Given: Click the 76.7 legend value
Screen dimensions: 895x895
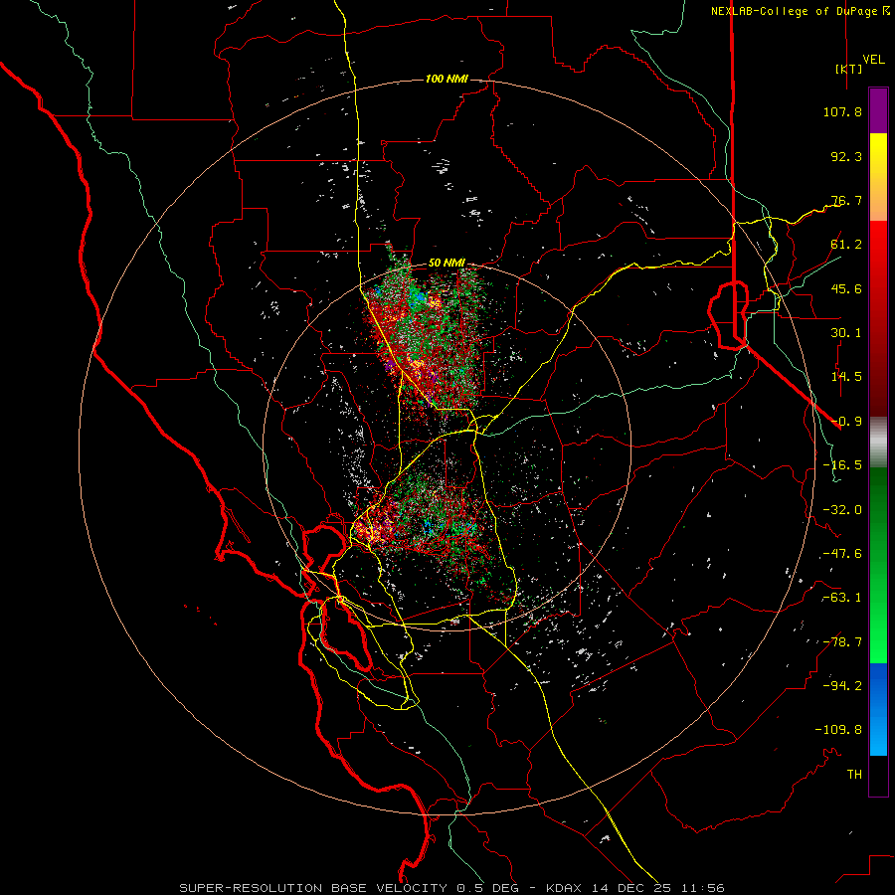Looking at the screenshot, I should point(846,200).
